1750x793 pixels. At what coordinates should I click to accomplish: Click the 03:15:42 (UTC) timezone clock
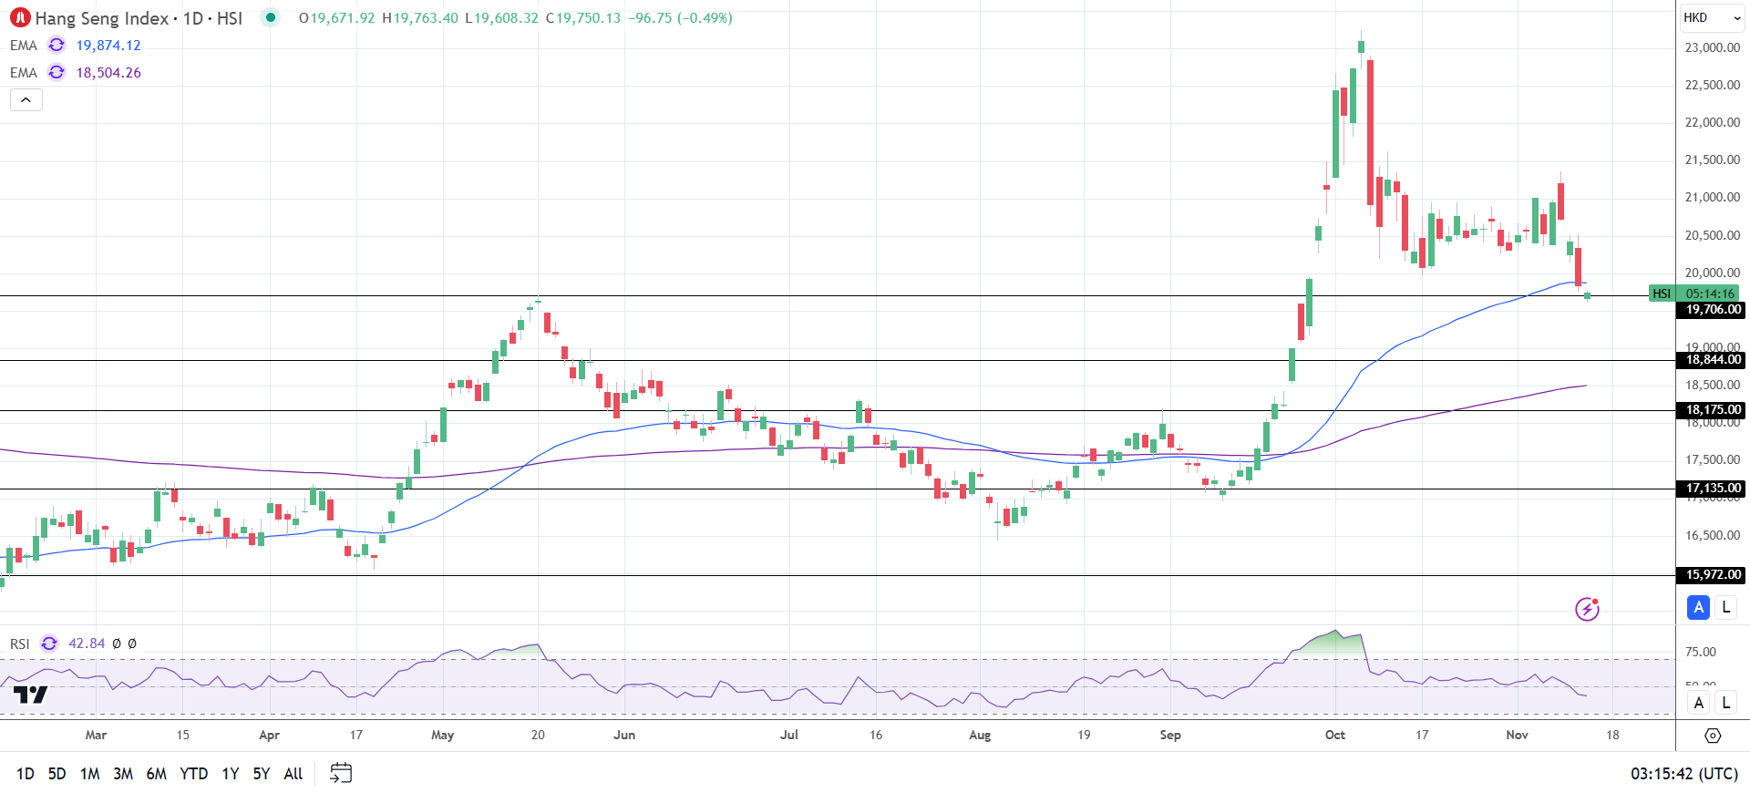tap(1684, 774)
